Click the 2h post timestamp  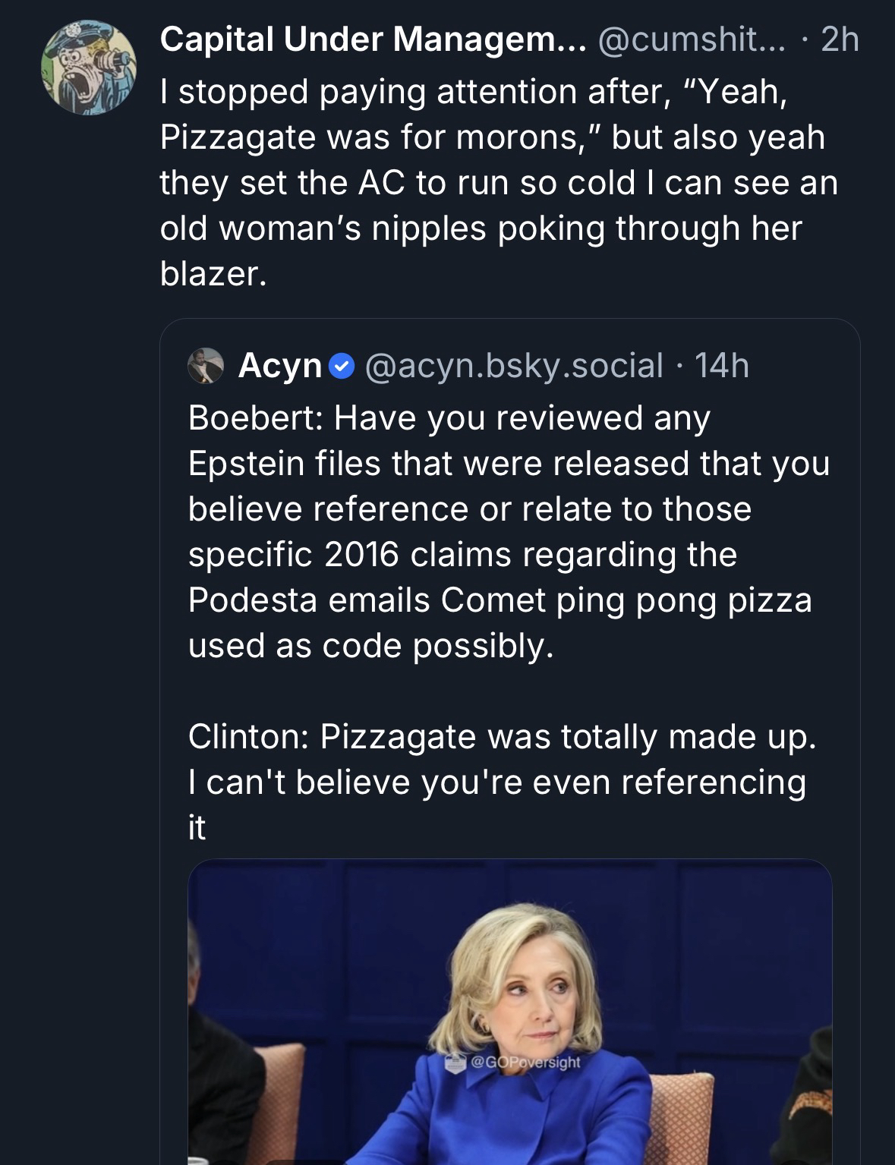(840, 39)
